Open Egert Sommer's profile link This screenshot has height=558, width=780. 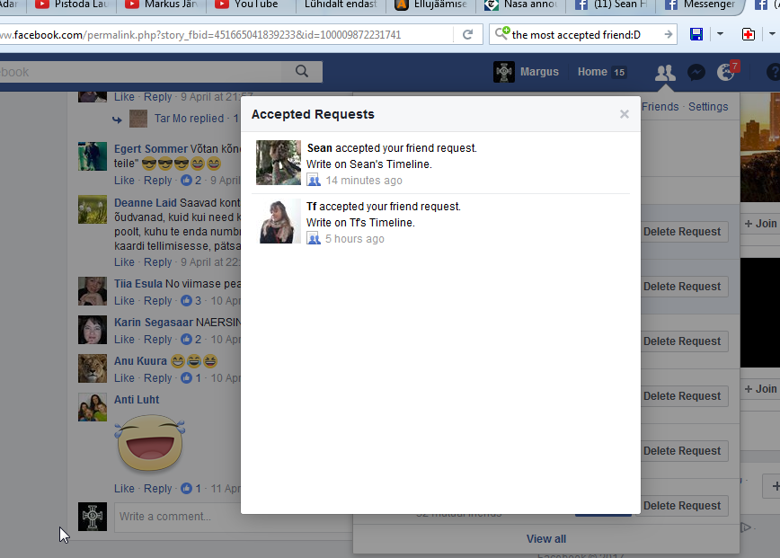[151, 148]
